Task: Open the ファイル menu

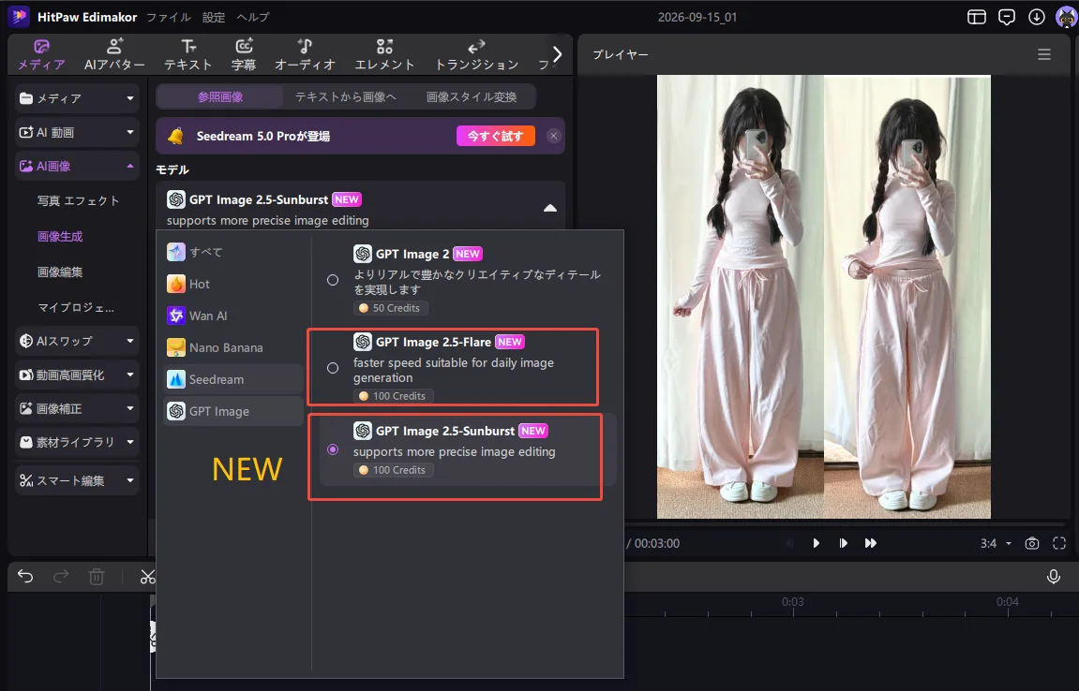Action: (x=169, y=17)
